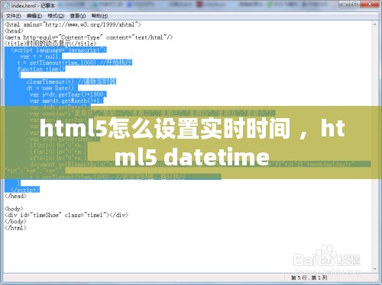Viewport: 382px width, 285px height.
Task: Click the closing </head> tag line
Action: click(15, 196)
